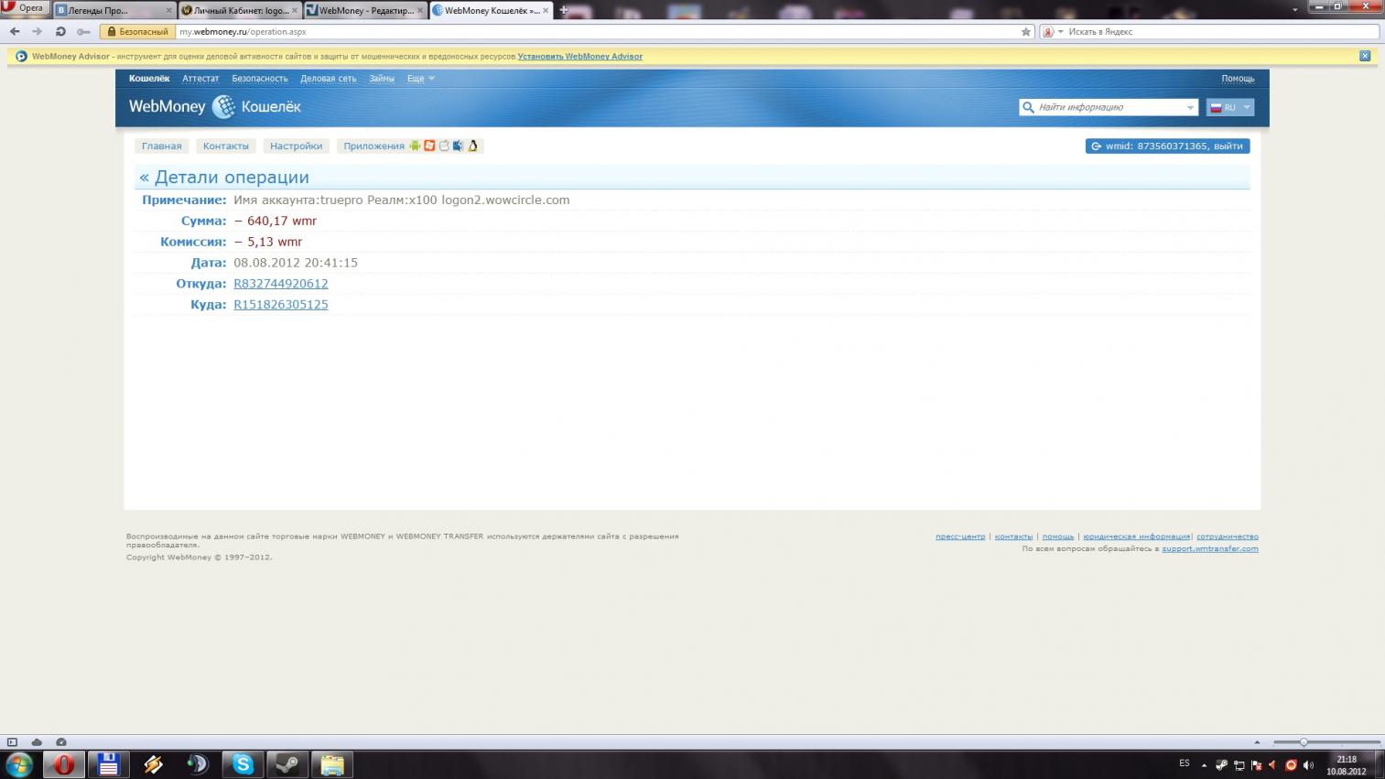Expand the Еще dropdown menu
Viewport: 1385px width, 779px height.
tap(420, 79)
